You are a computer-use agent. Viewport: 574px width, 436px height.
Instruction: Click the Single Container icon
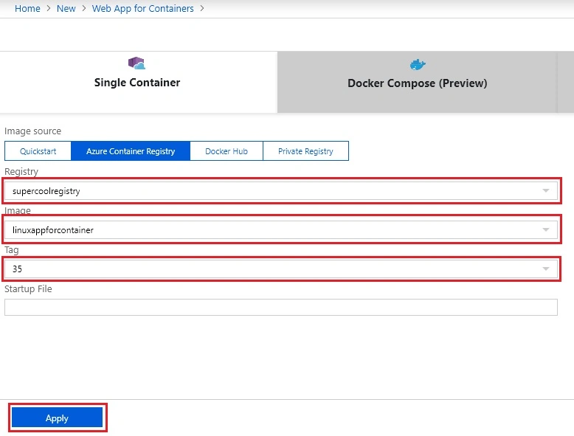136,63
